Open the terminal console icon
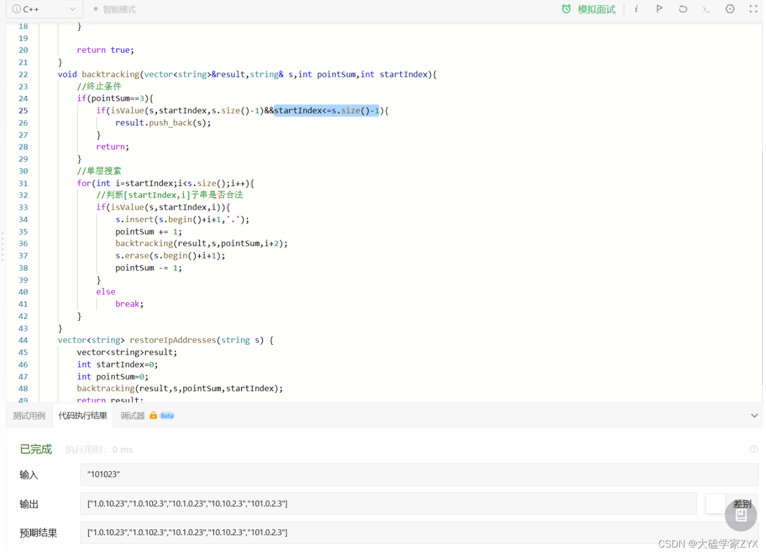The height and width of the screenshot is (554, 766). point(706,9)
